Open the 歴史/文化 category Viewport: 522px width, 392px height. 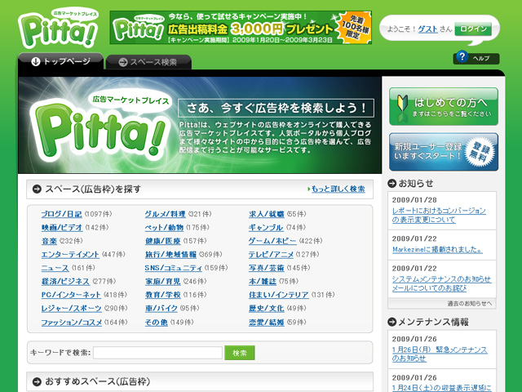[267, 309]
